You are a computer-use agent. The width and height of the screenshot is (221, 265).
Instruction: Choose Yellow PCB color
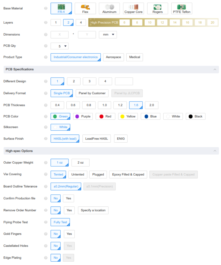click(128, 117)
